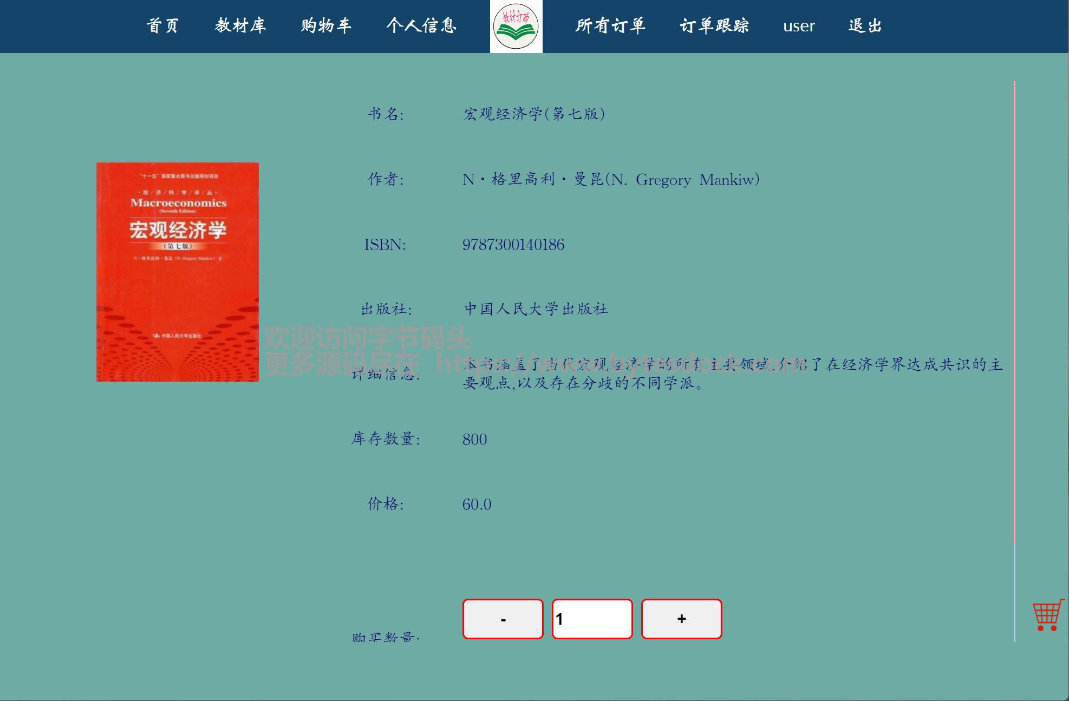Click the purchase quantity input field
Screen dimensions: 1069x701
[592, 619]
